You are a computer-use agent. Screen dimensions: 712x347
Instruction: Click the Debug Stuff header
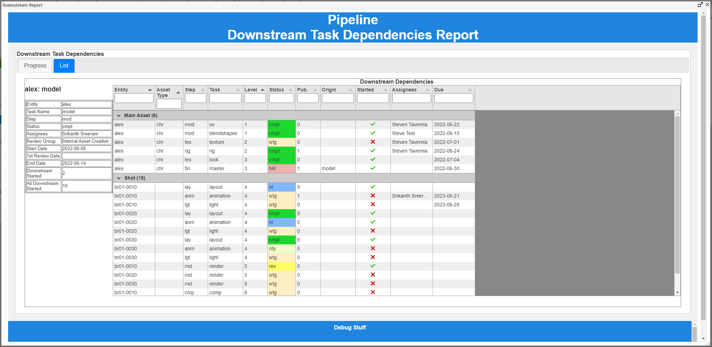click(350, 327)
